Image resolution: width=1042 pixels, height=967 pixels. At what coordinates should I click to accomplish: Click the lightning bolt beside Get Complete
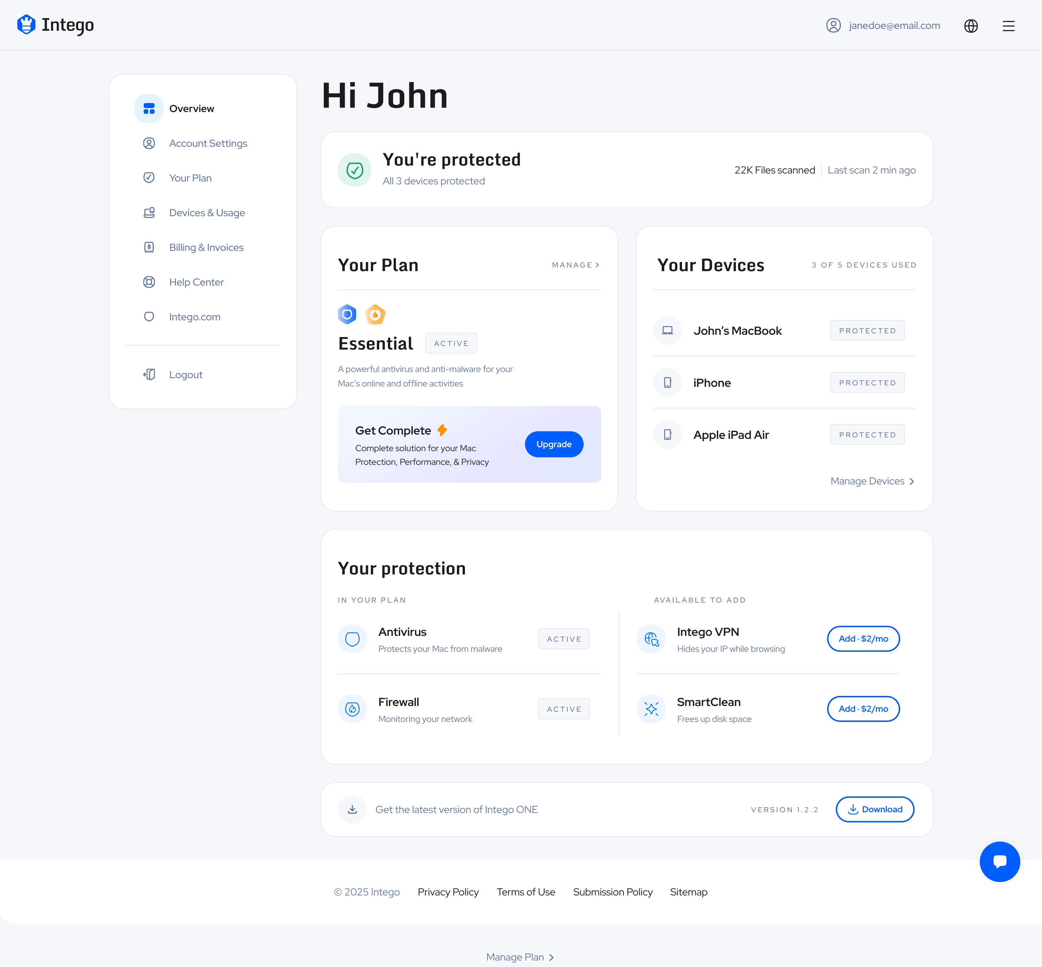(x=442, y=430)
